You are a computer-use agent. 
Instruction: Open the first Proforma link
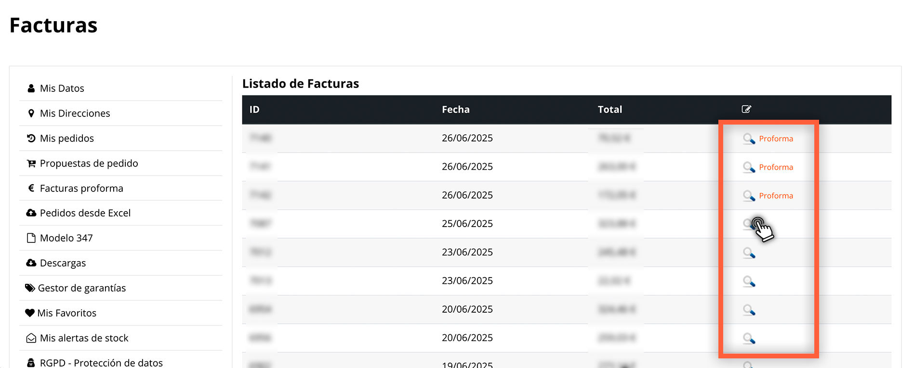pos(776,139)
